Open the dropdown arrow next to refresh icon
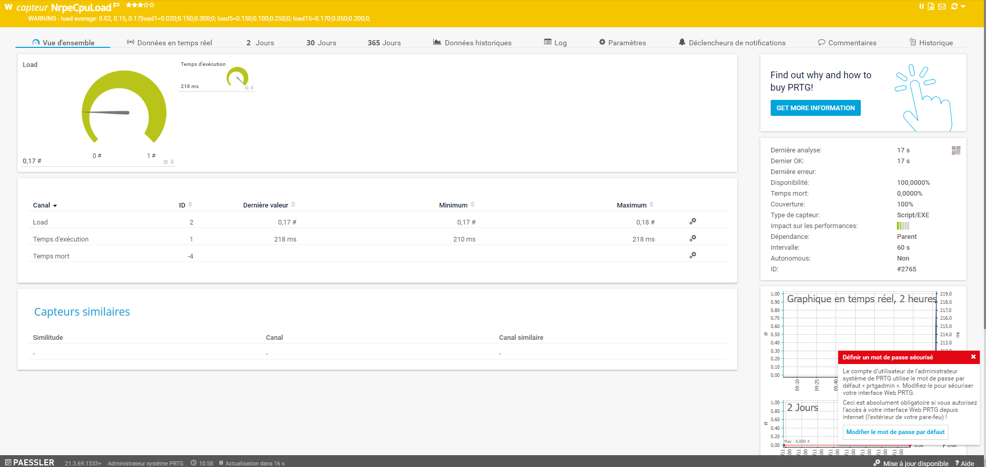Screen dimensions: 986x467 tap(963, 6)
